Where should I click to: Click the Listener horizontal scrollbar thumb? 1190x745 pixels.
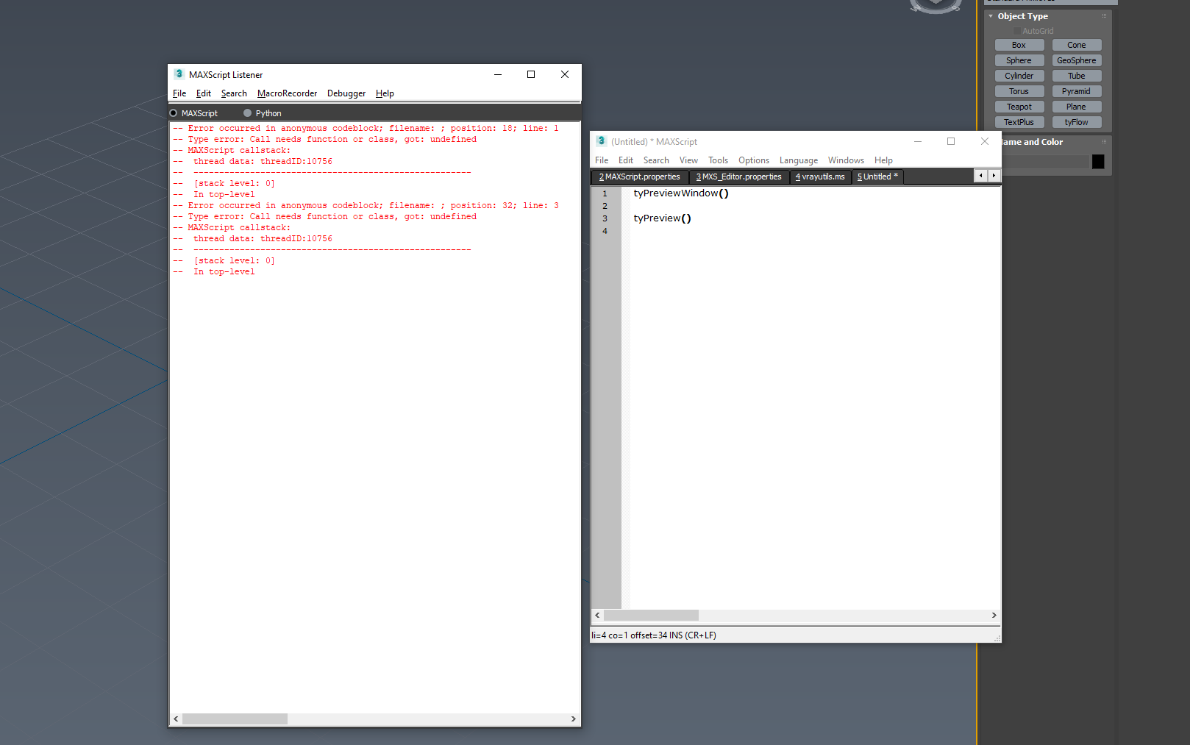click(x=235, y=719)
